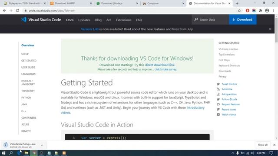Click the Ask questions link
Image resolution: width=278 pixels, height=156 pixels.
[229, 94]
